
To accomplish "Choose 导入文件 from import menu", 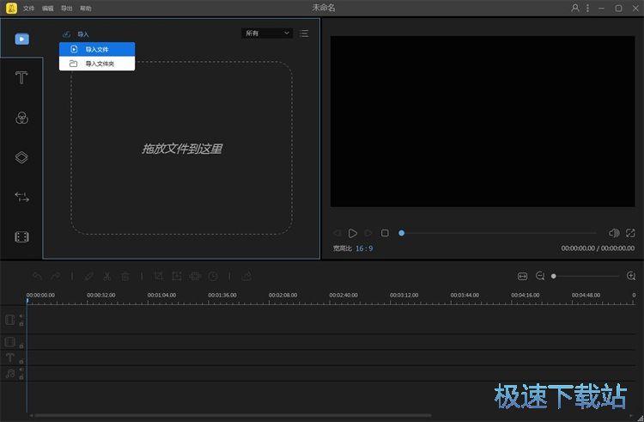I will [x=97, y=49].
